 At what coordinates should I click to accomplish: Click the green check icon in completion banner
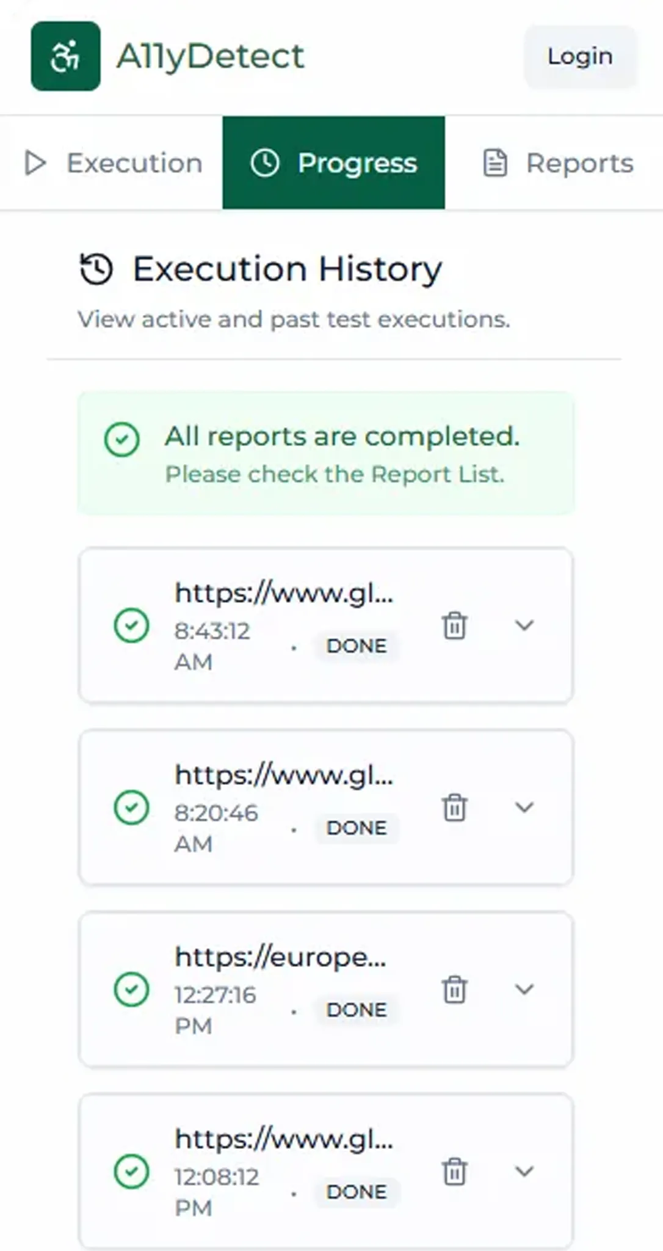point(122,439)
